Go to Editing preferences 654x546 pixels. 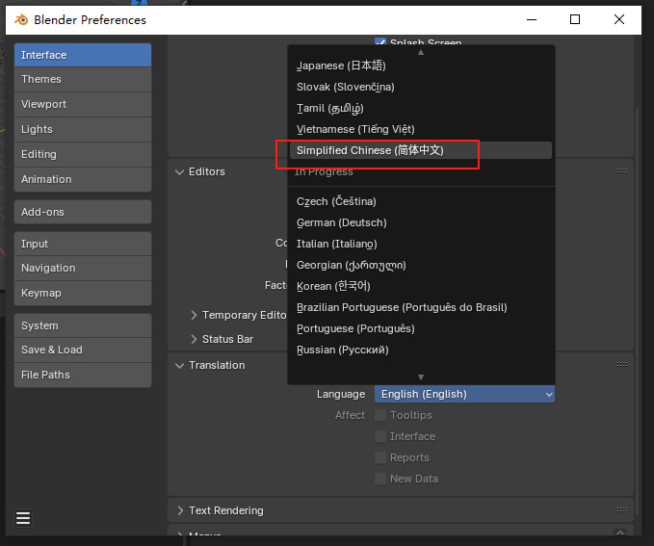tap(83, 154)
